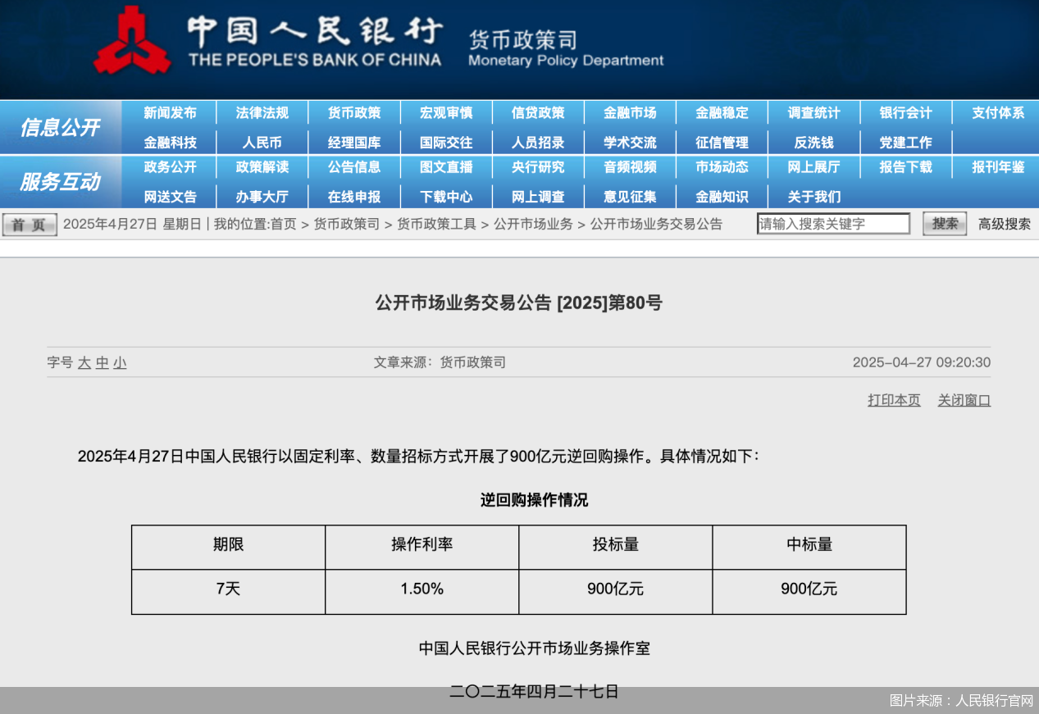Set font size to small 小

pyautogui.click(x=120, y=362)
